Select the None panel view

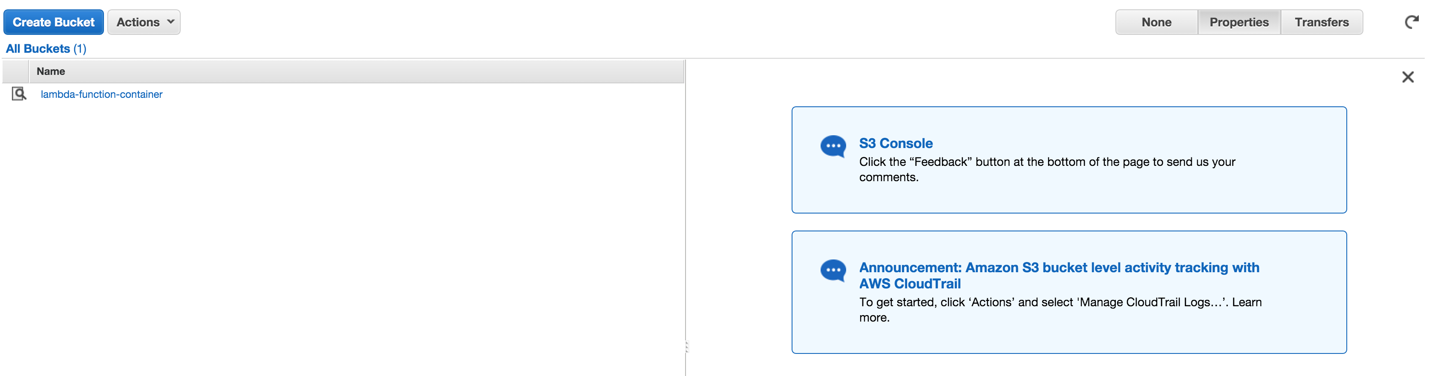[1156, 22]
